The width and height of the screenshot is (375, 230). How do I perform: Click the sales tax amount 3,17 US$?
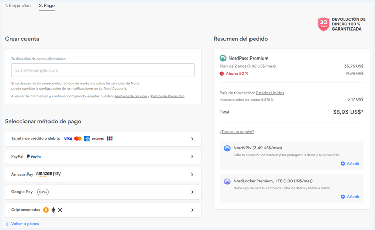[x=356, y=99]
